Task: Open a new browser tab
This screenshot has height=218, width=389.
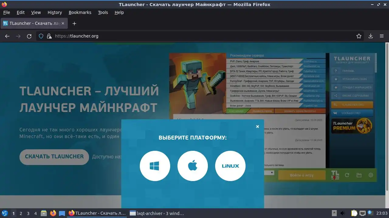Action: click(x=74, y=23)
